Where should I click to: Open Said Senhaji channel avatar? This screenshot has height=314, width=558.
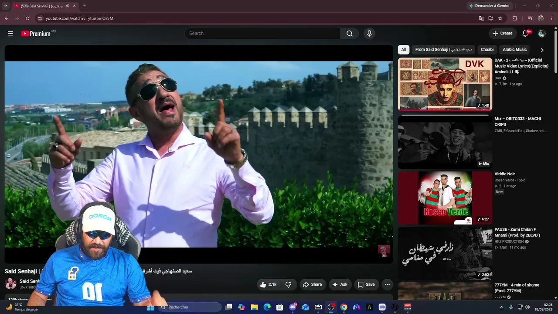10,284
